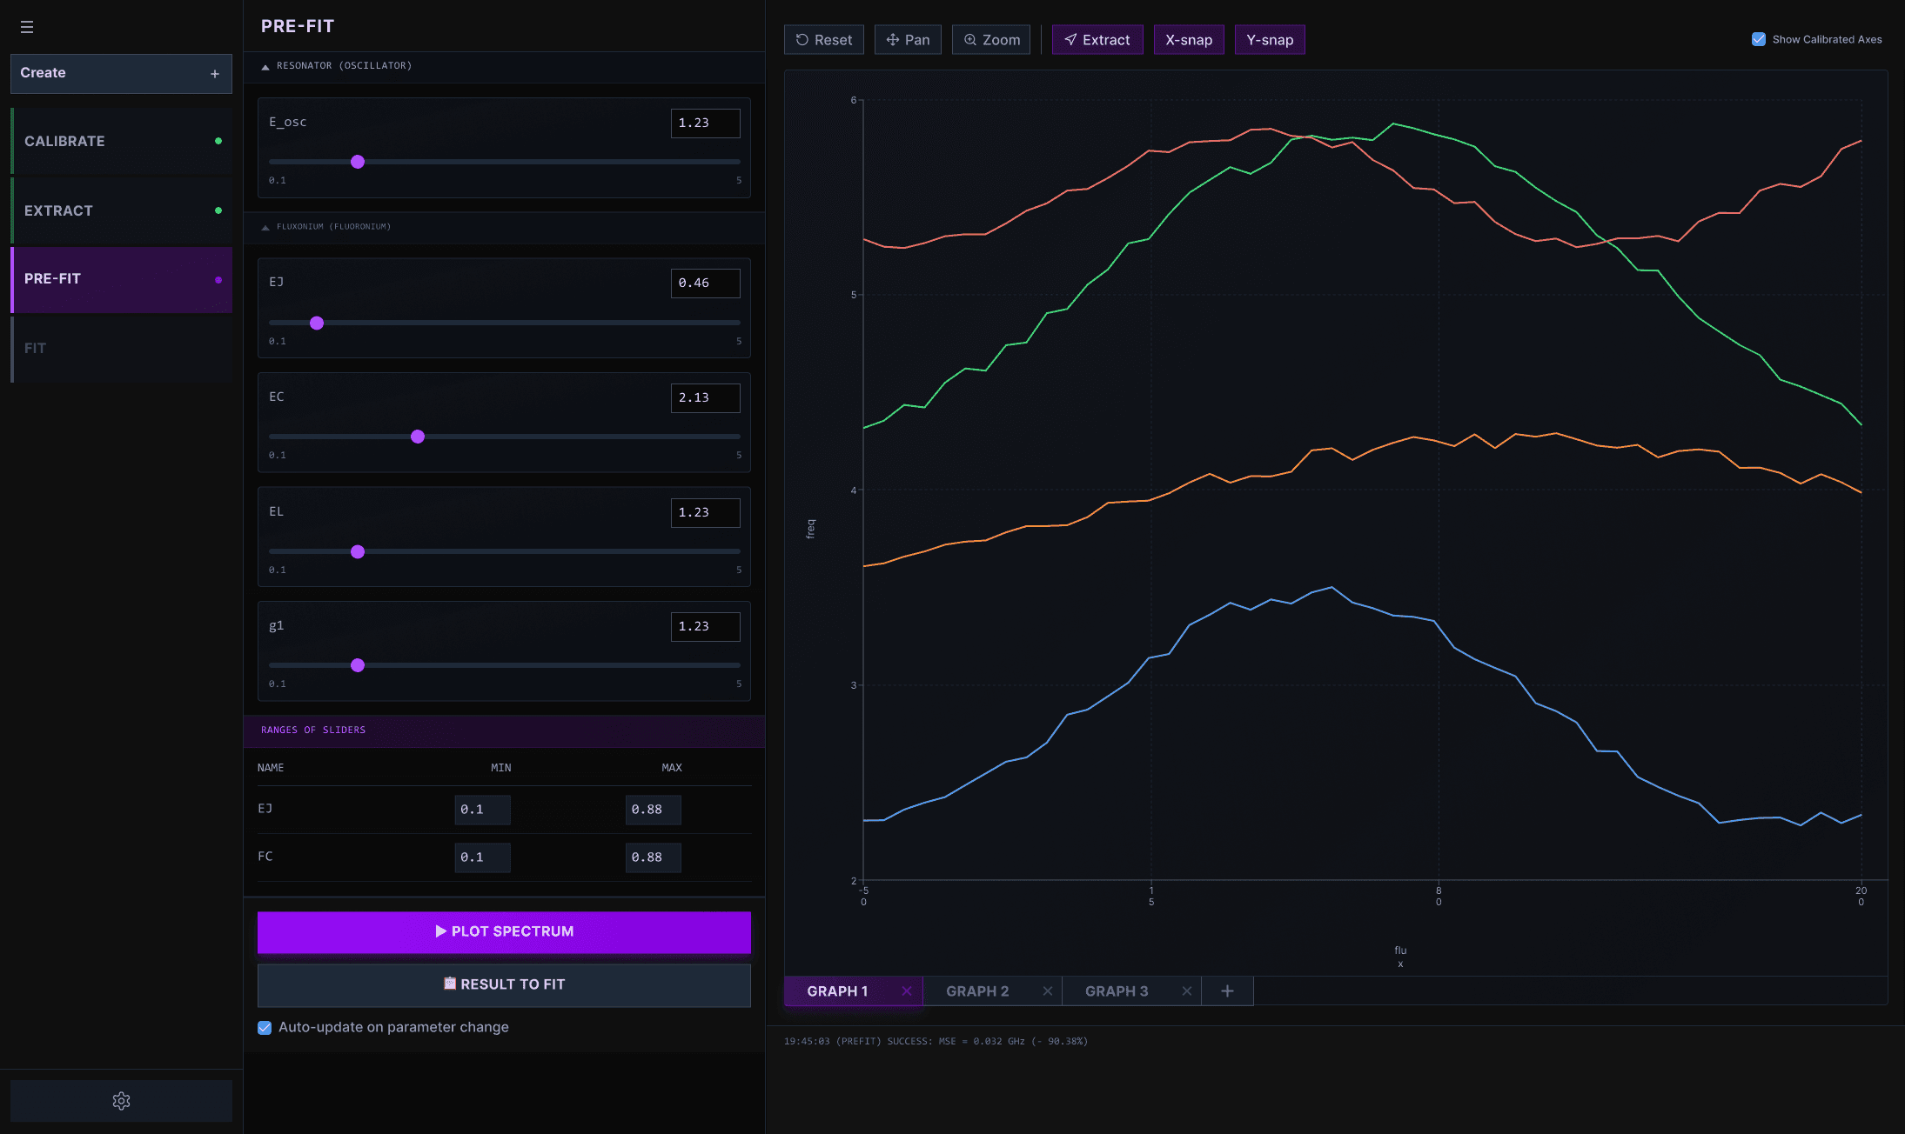Enable the Extract tool
This screenshot has height=1134, width=1905.
(1097, 40)
